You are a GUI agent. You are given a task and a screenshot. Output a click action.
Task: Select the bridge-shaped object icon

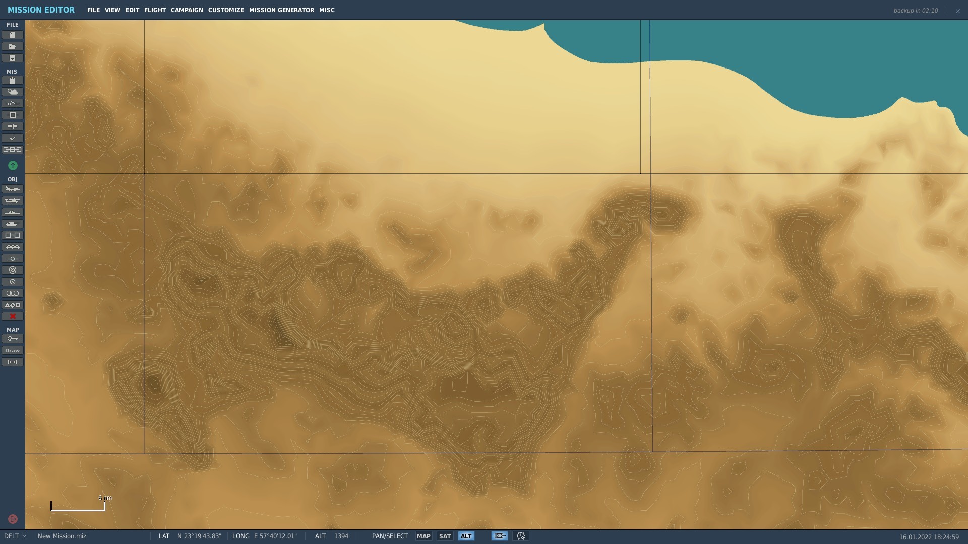tap(13, 247)
